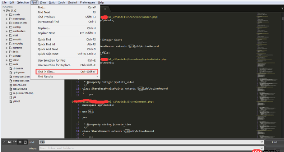
Task: Toggle use buffer option in find panel
Action: click(x=25, y=142)
